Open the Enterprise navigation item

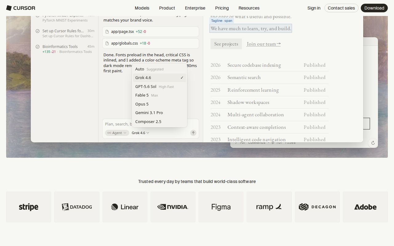click(195, 8)
